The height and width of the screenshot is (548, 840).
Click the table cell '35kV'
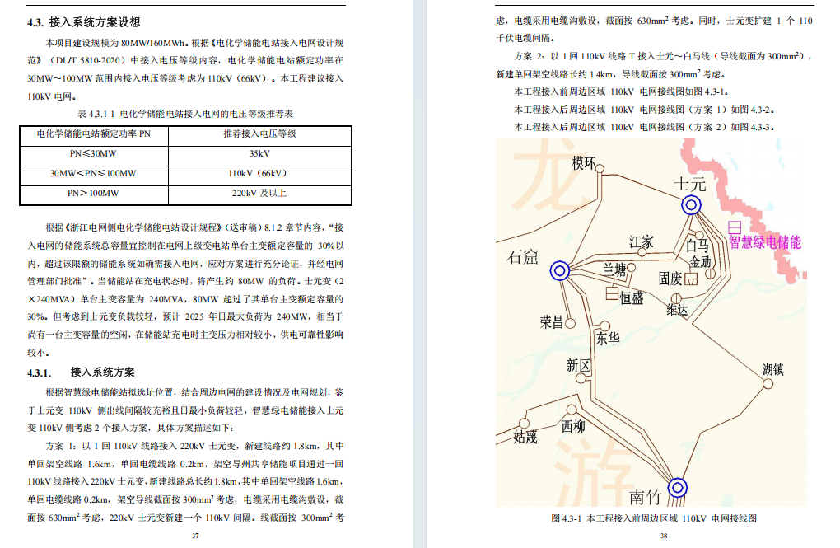click(x=259, y=153)
